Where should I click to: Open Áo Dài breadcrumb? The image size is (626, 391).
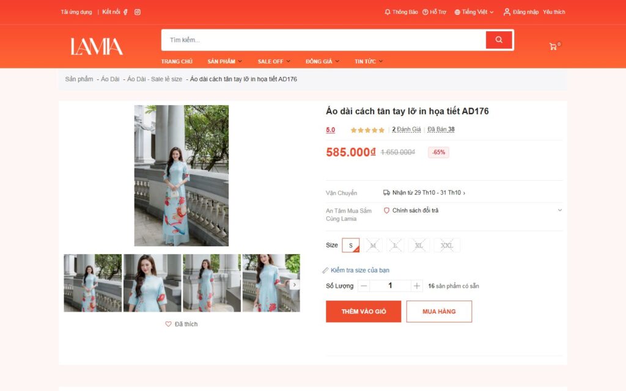[x=110, y=79]
